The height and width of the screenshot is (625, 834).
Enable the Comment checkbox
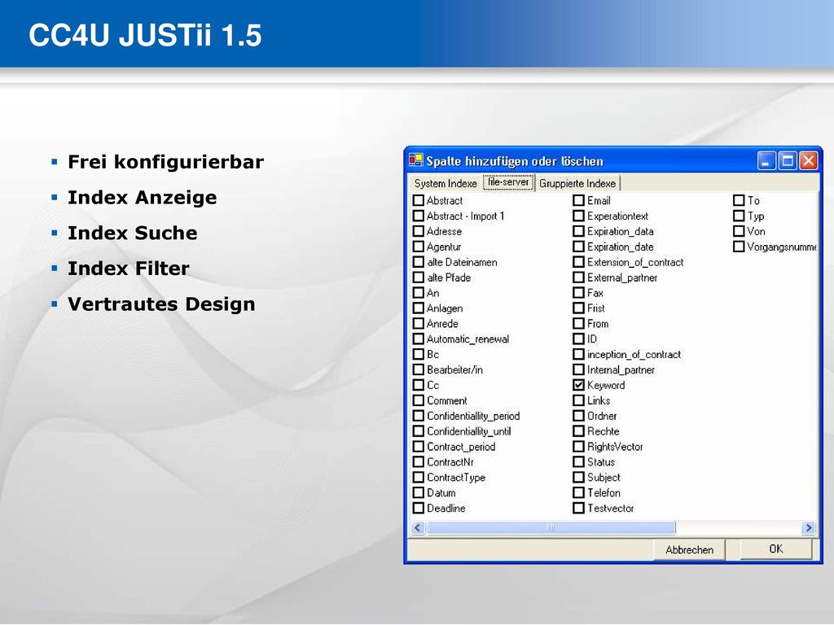click(419, 400)
